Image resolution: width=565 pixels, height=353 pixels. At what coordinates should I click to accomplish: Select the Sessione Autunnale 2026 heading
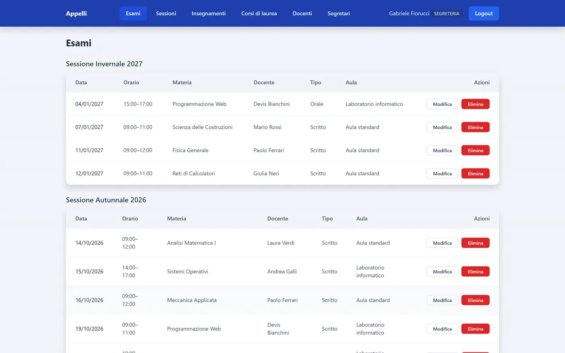click(106, 200)
